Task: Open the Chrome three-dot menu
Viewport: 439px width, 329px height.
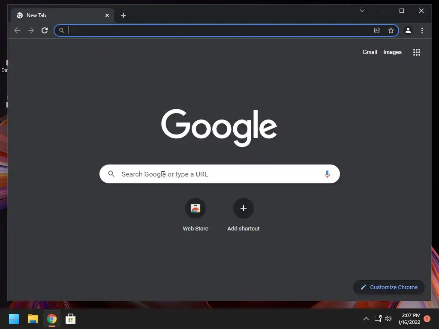Action: click(x=422, y=30)
